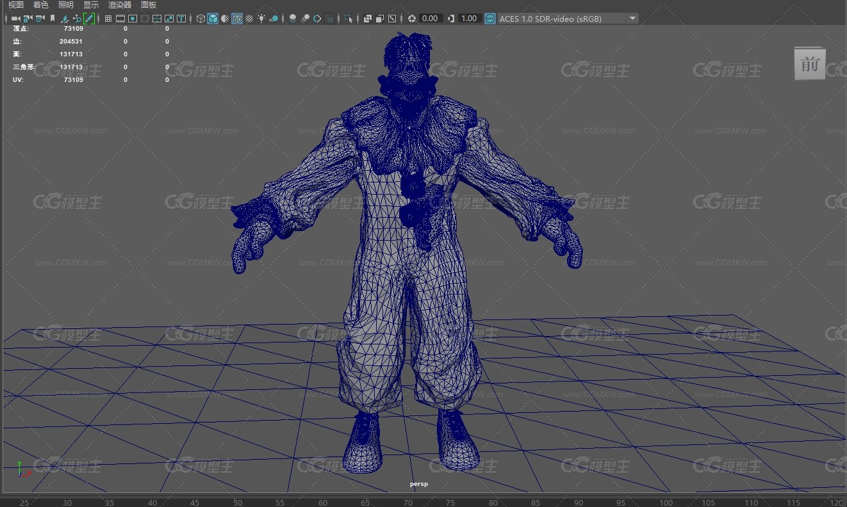Click the Lock Camera icon
Image resolution: width=847 pixels, height=507 pixels.
(x=28, y=19)
